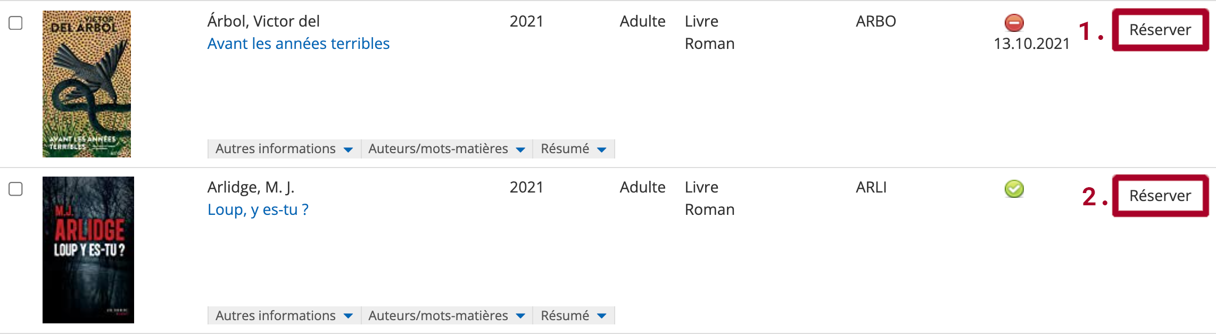This screenshot has width=1216, height=334.
Task: Click the return date 13.10.2021
Action: tap(1031, 44)
